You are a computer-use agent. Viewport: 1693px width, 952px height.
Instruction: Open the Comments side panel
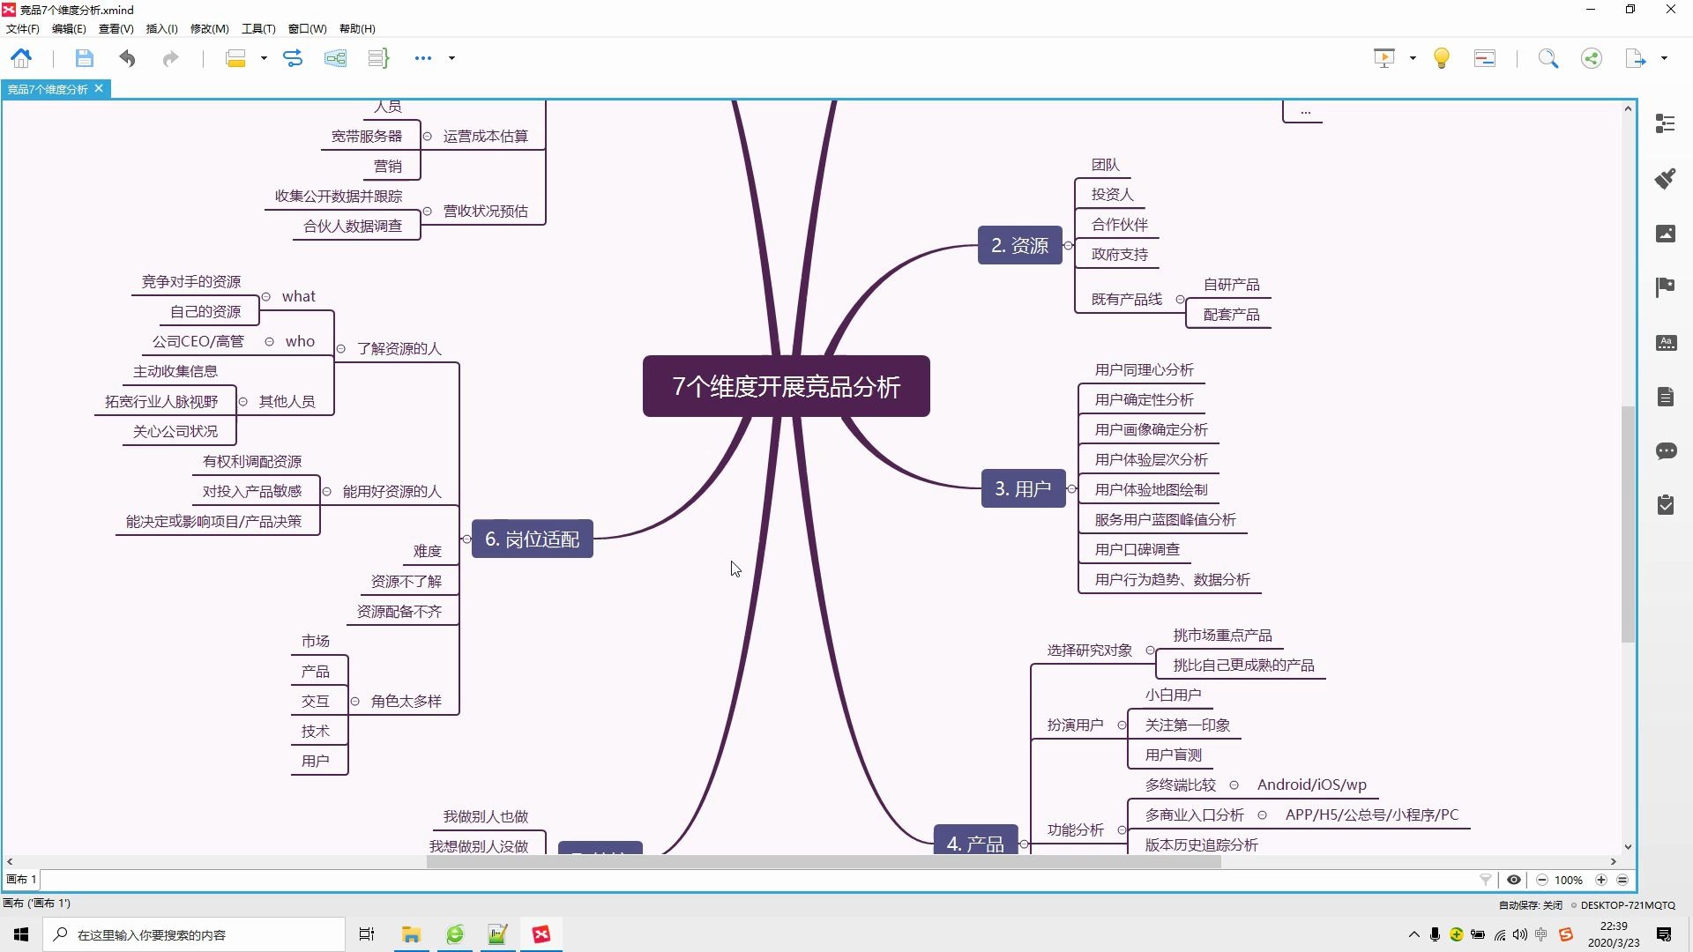[1666, 451]
